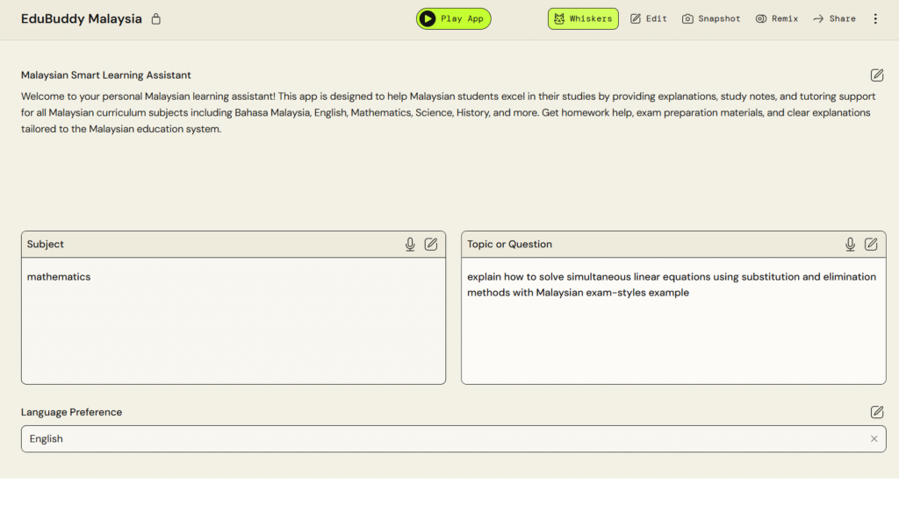
Task: Click edit pencil icon in the Topic or Question panel
Action: click(x=871, y=245)
